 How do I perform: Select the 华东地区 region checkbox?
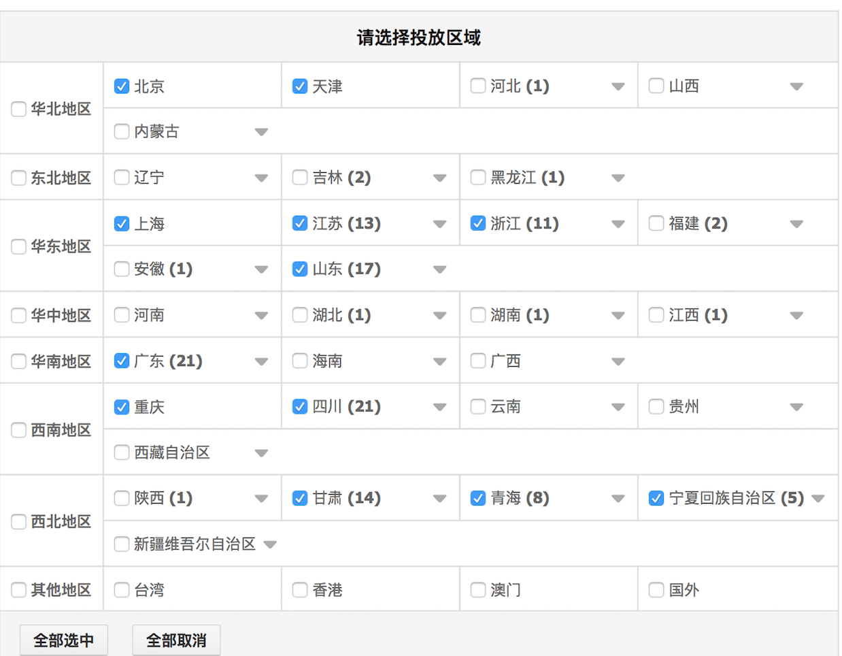coord(18,246)
